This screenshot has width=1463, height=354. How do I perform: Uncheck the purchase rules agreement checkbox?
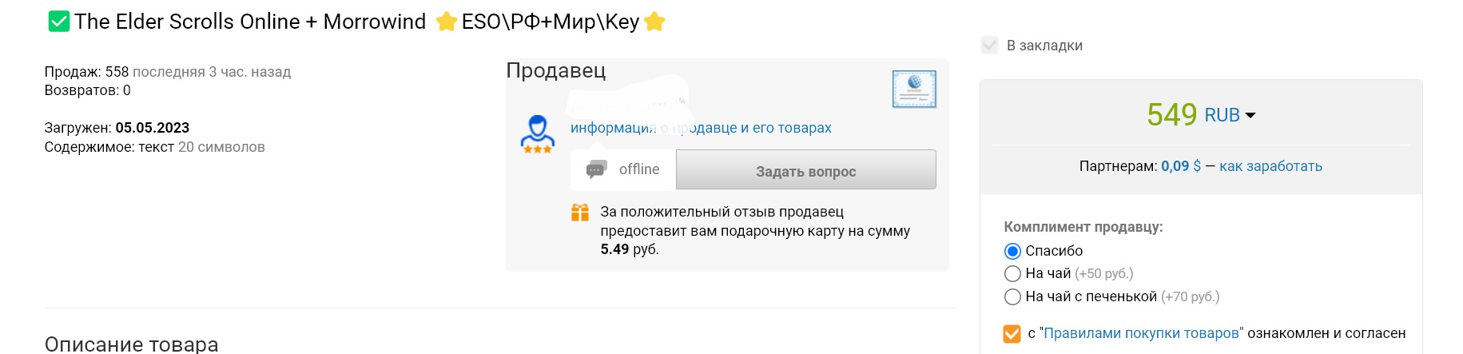(1012, 334)
